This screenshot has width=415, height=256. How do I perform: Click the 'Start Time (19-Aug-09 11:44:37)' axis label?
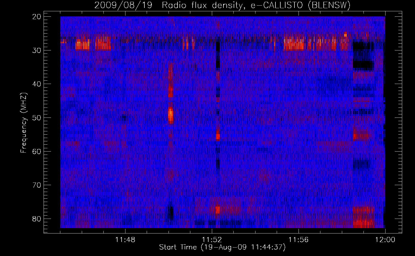(x=222, y=247)
